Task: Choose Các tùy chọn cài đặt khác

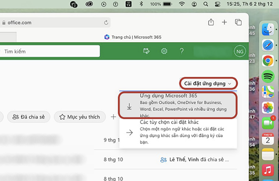Action: (x=178, y=132)
